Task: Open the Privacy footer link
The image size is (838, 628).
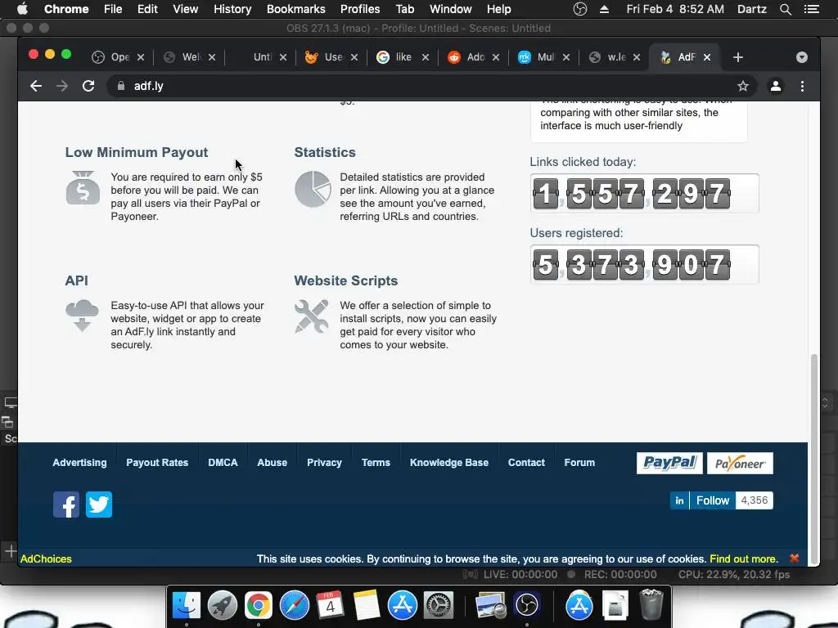Action: pos(324,463)
